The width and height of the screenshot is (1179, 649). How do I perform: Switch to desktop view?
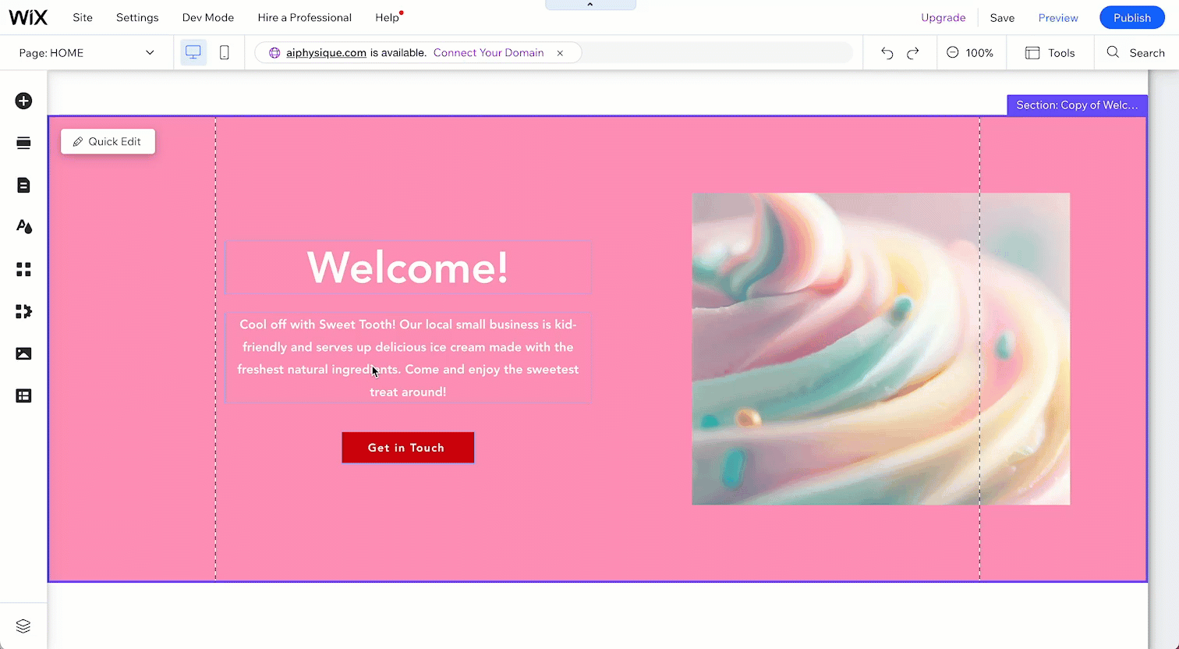tap(193, 52)
